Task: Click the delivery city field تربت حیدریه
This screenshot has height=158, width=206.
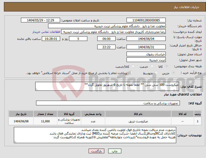Action: pos(146,60)
